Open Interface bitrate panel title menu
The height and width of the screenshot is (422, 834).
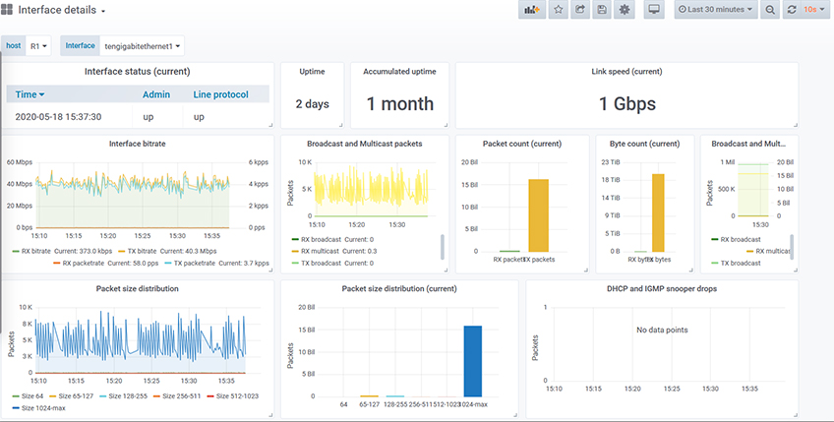tap(138, 144)
